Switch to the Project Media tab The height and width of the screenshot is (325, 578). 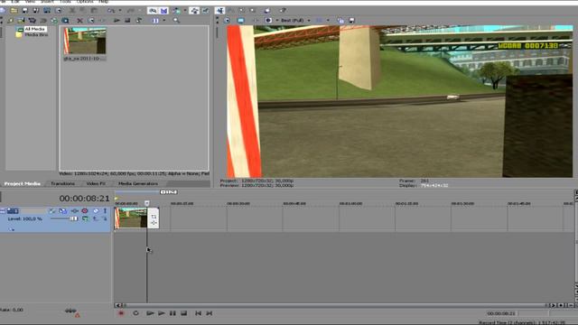coord(23,183)
